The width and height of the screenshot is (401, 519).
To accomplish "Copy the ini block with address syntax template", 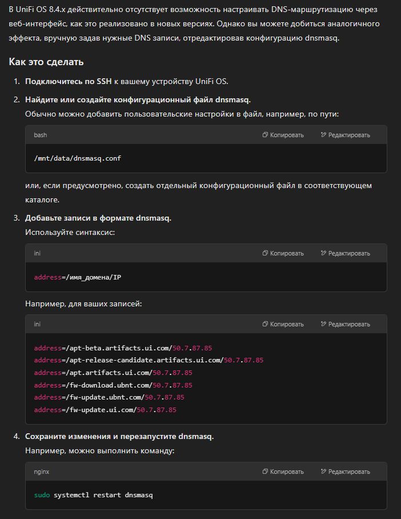I will pyautogui.click(x=283, y=253).
